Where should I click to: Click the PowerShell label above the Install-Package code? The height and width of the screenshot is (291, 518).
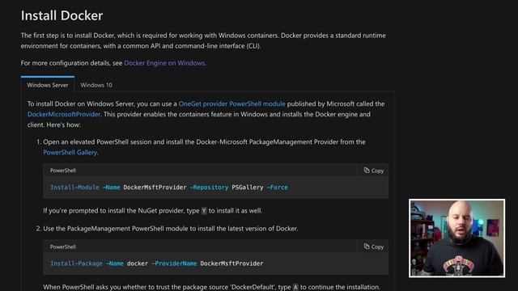click(63, 247)
